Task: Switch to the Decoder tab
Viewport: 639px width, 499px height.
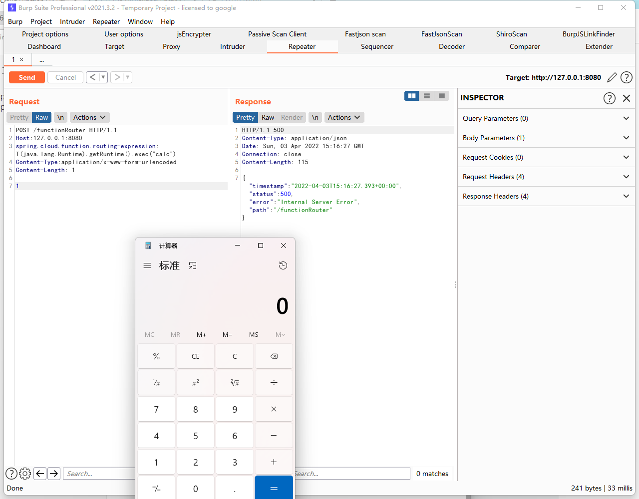Action: 452,46
